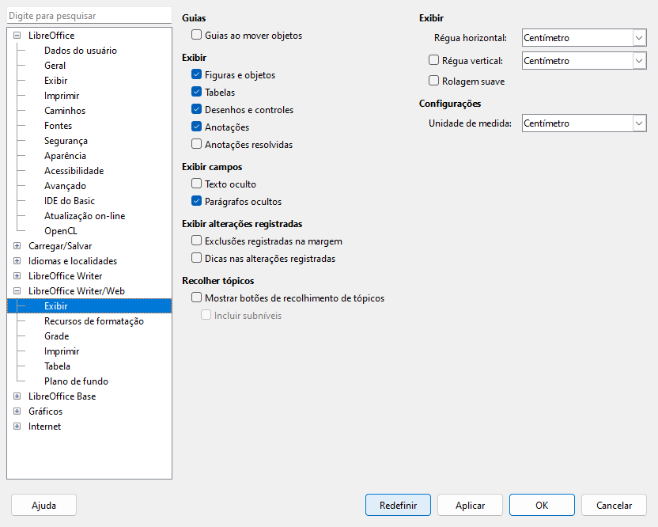Viewport: 658px width, 527px height.
Task: Open 'Atualização on-line' tree entry
Action: (85, 216)
